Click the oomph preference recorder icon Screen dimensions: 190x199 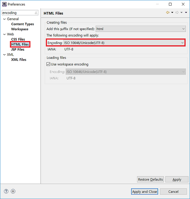[13, 191]
